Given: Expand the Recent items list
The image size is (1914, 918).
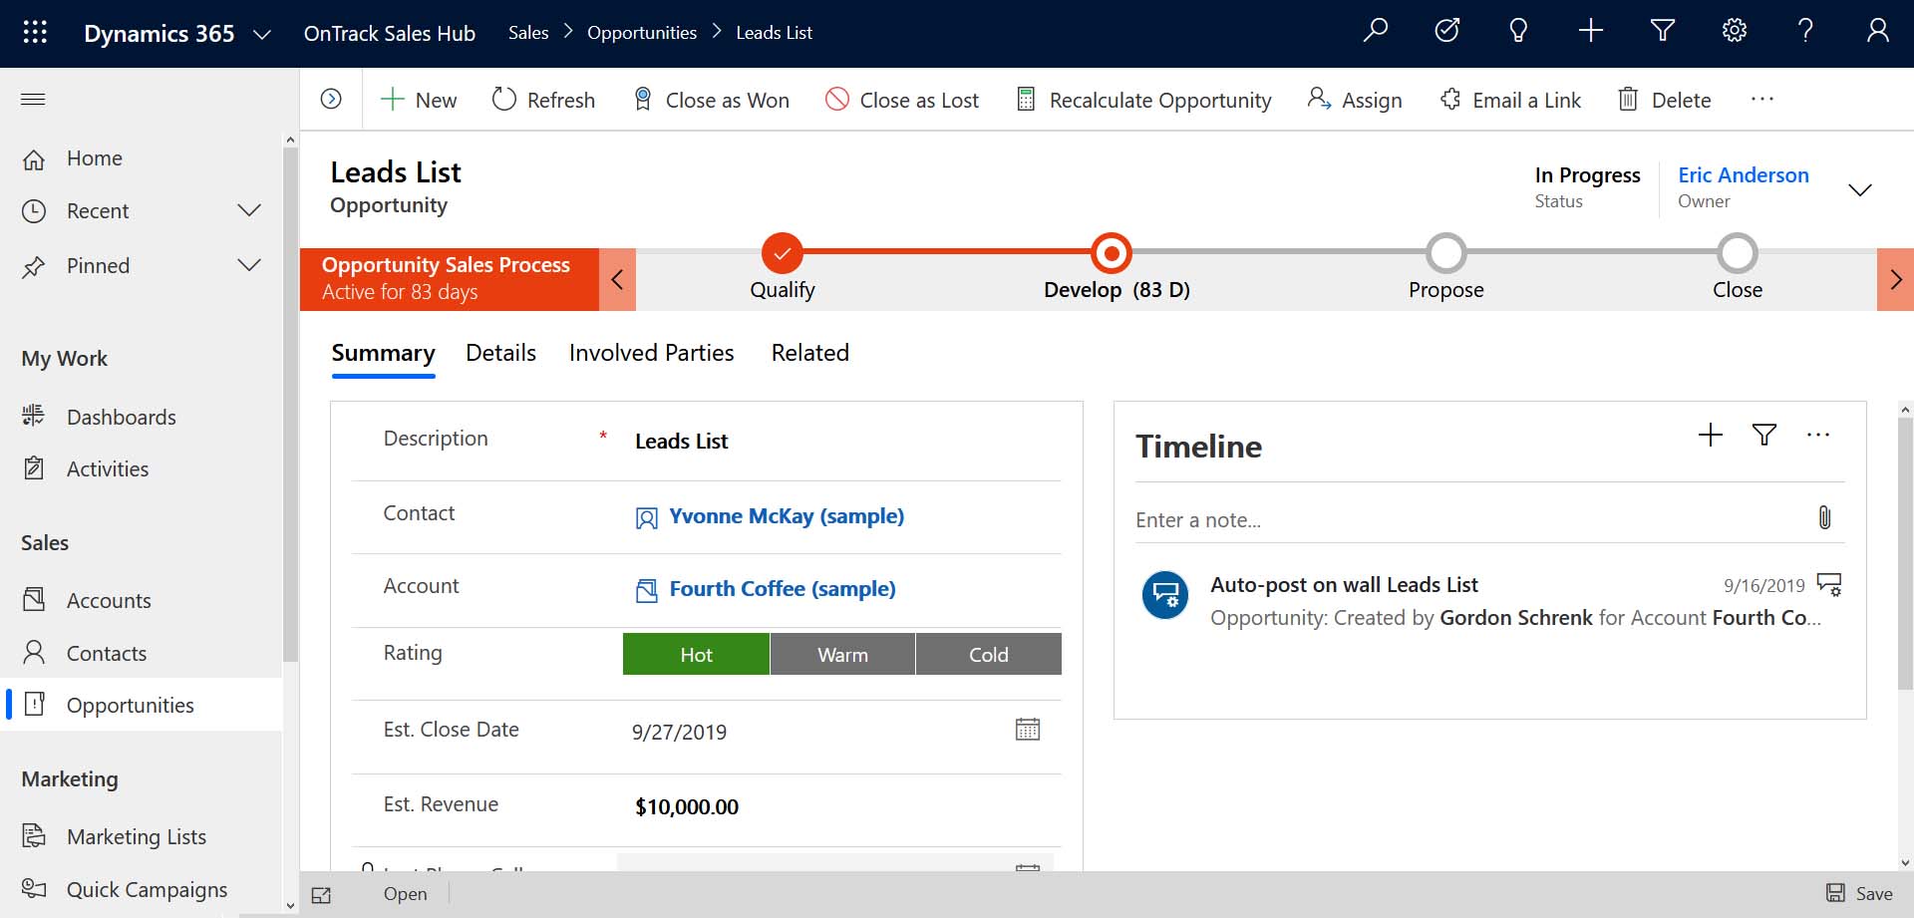Looking at the screenshot, I should point(249,210).
